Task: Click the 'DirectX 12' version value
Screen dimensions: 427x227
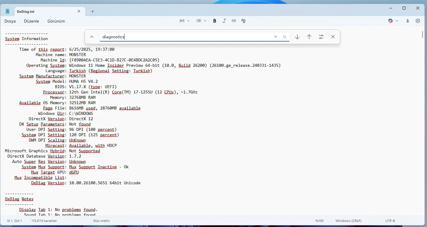Action: point(81,119)
